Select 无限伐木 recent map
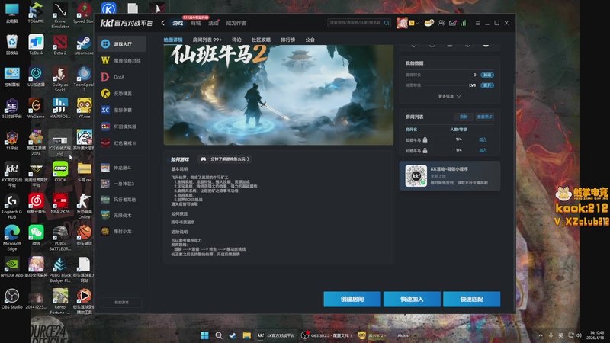 tap(122, 215)
